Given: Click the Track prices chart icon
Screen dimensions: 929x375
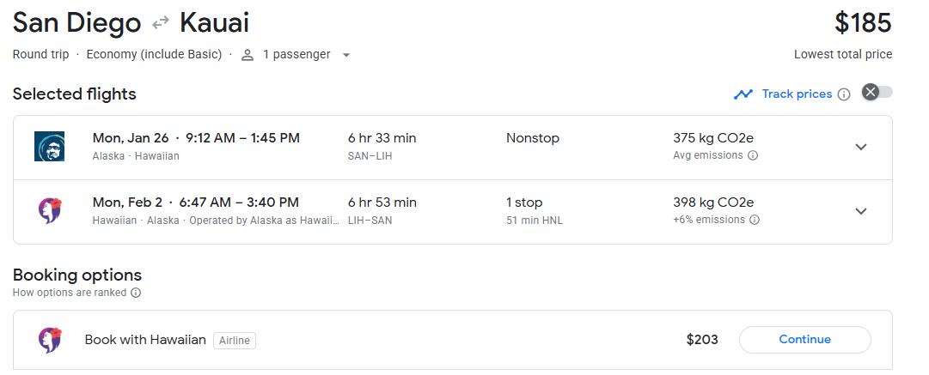Looking at the screenshot, I should click(x=743, y=94).
